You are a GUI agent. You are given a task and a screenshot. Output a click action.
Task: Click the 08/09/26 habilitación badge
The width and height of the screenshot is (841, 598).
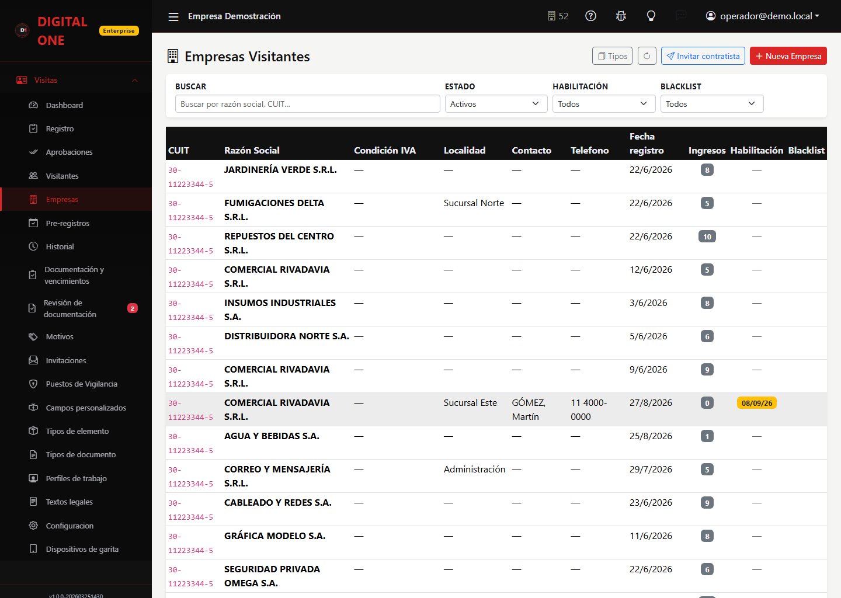(757, 403)
